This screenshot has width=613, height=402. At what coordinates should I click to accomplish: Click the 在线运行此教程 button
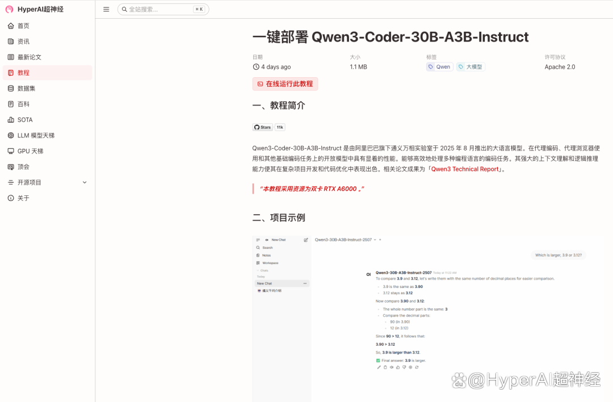(285, 83)
